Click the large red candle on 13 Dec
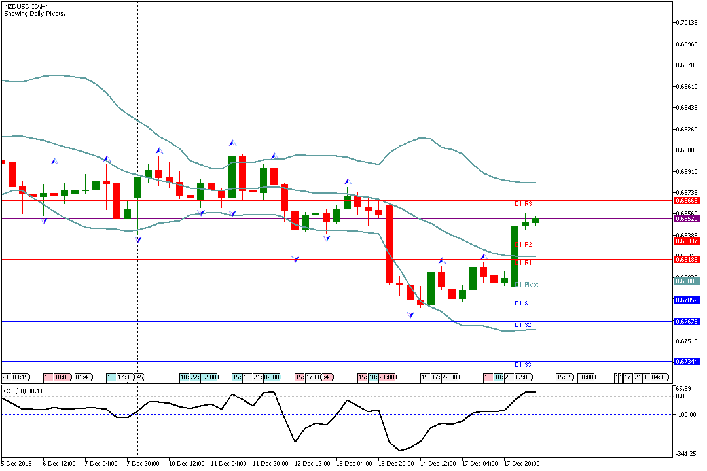 (389, 244)
